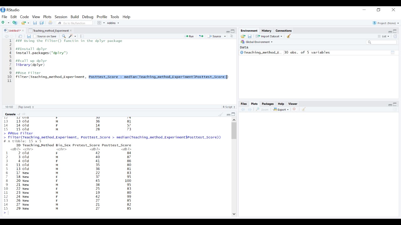Open the List view dropdown in Environment
Screen dimensions: 401x225
[x=383, y=37]
